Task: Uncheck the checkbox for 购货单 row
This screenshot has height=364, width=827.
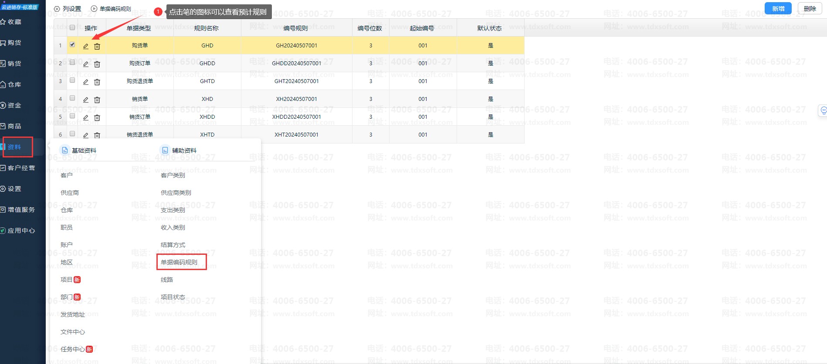Action: coord(72,45)
